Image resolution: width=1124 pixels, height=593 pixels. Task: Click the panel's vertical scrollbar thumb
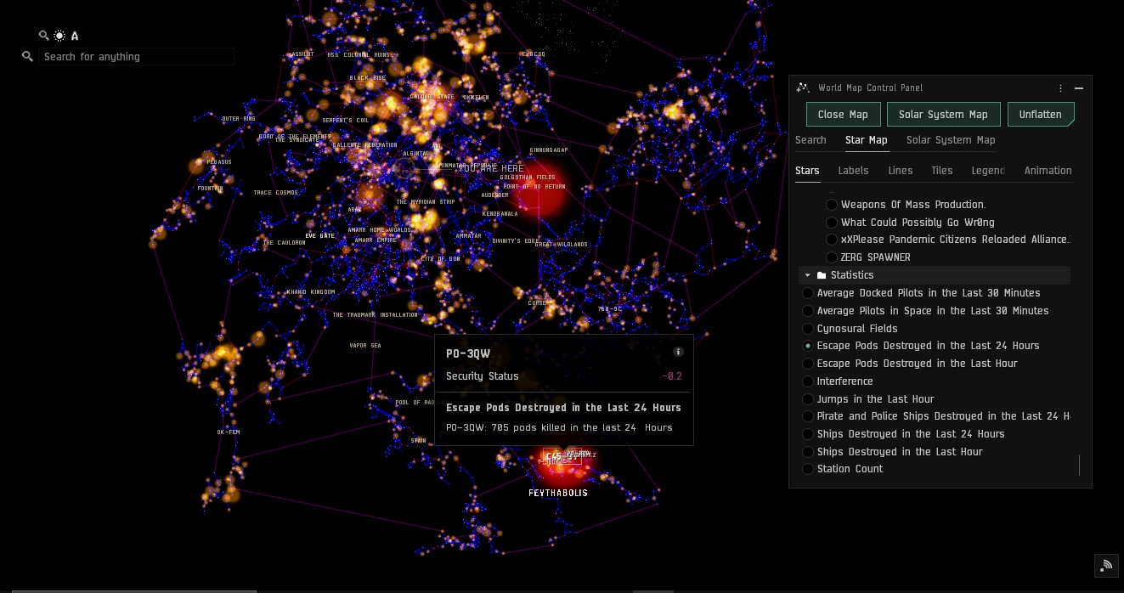click(1079, 465)
